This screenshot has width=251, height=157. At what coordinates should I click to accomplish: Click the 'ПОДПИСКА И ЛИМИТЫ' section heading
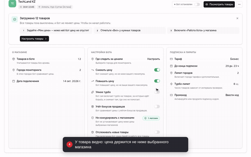click(183, 52)
